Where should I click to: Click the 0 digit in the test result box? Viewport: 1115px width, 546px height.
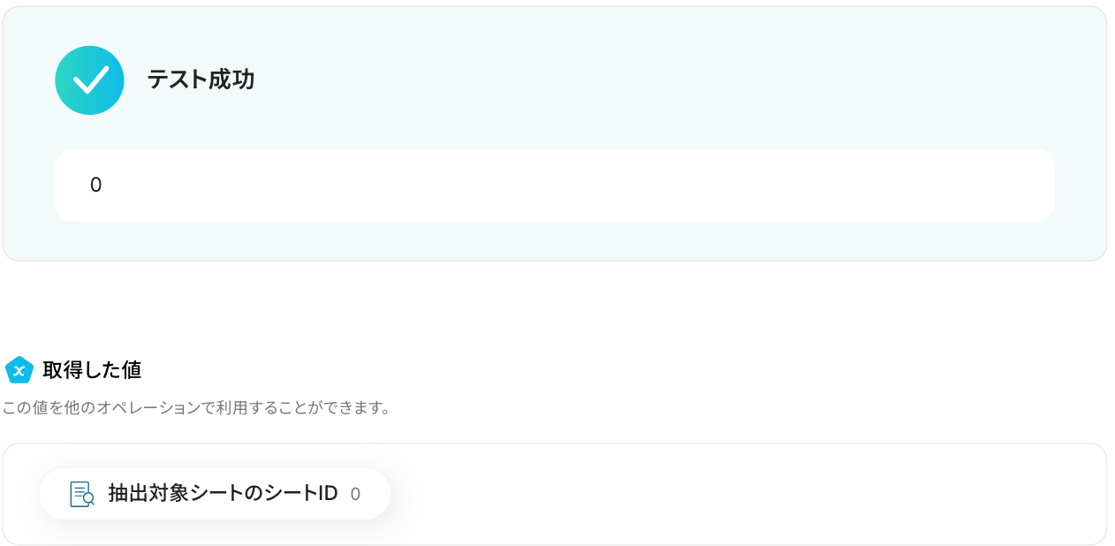96,186
